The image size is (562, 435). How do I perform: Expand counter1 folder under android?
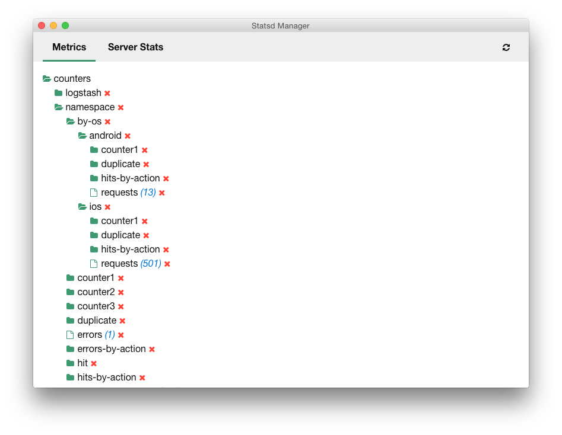pos(94,150)
